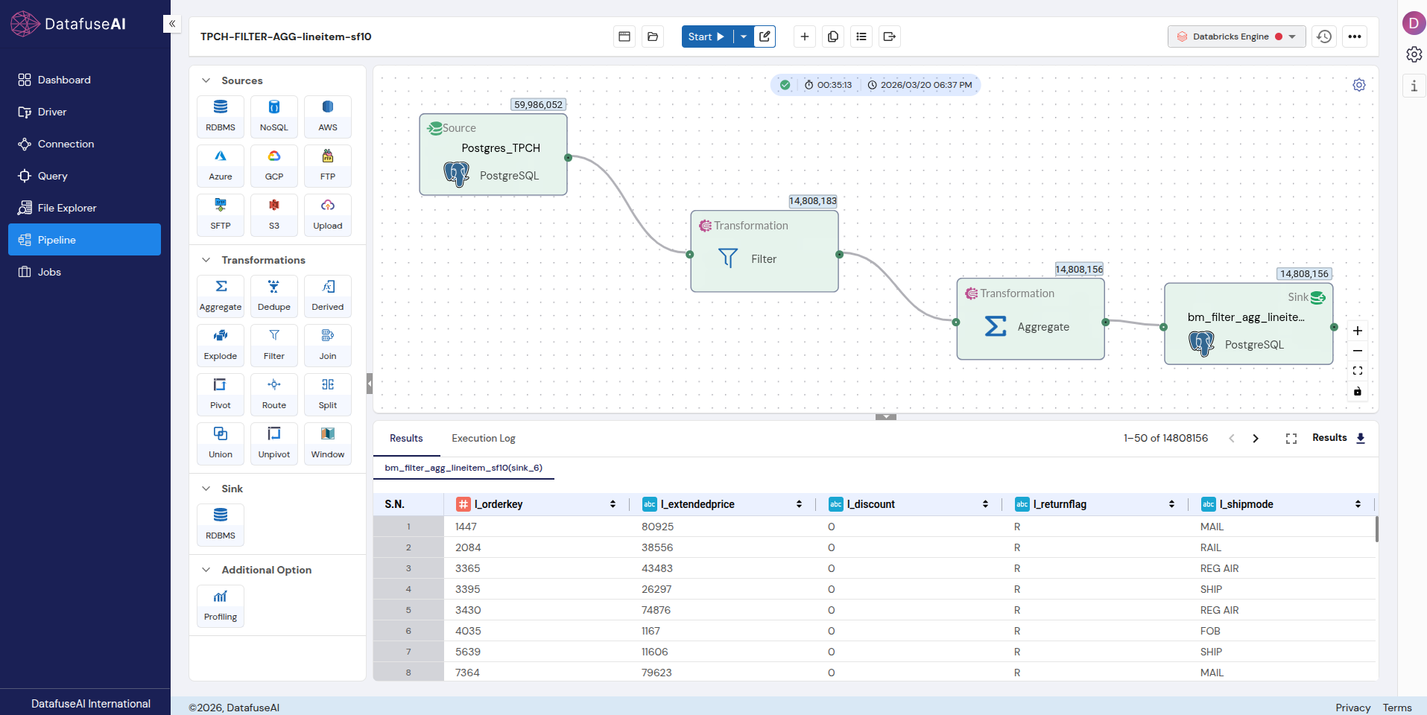Select the SFTP source icon
The image size is (1427, 715).
coord(221,214)
